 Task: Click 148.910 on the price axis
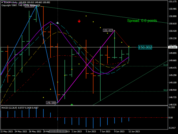(x=173, y=90)
